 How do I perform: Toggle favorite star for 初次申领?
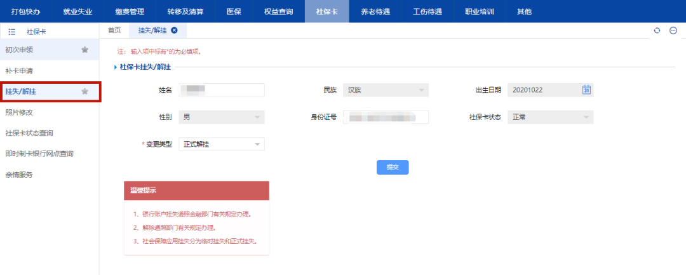(x=84, y=50)
